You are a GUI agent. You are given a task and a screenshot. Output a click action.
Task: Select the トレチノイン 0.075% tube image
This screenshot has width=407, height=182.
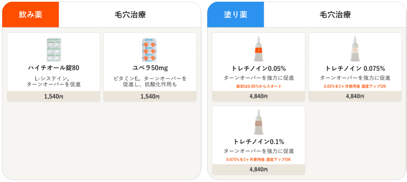[355, 49]
